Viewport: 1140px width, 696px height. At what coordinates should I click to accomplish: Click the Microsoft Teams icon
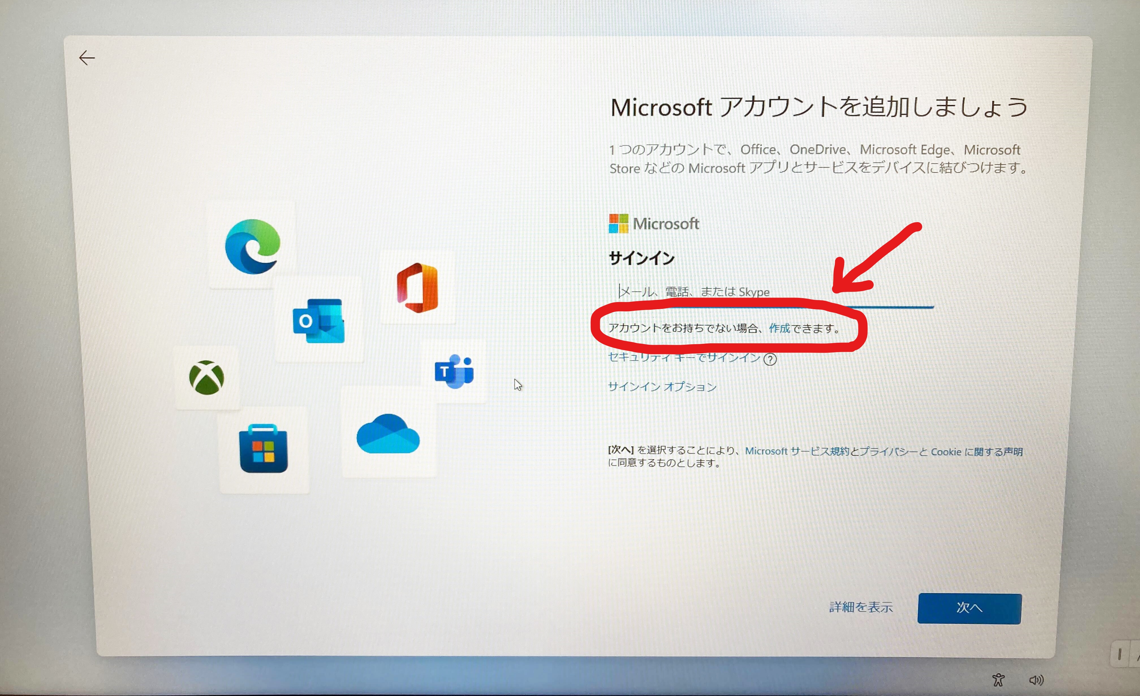coord(454,371)
